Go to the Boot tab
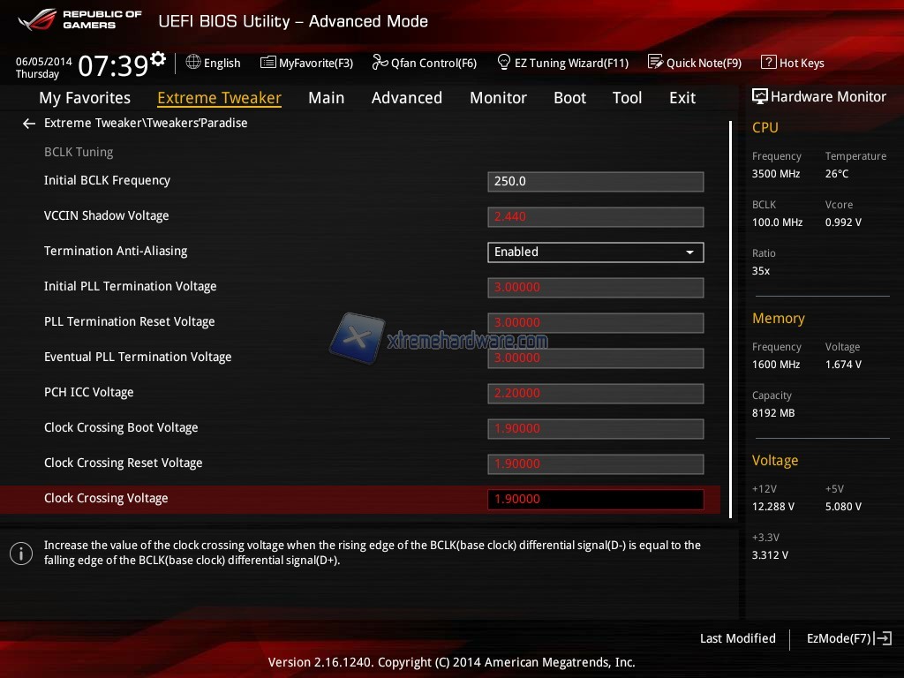The height and width of the screenshot is (678, 904). (x=569, y=98)
